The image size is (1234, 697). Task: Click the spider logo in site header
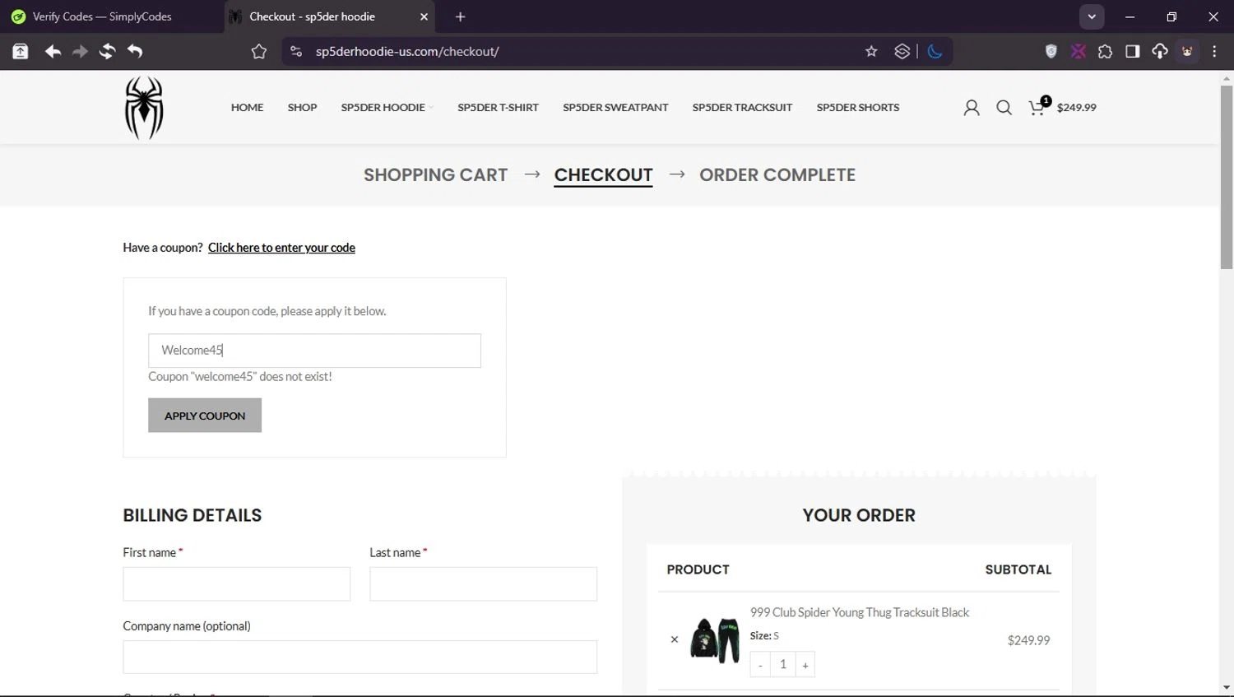click(x=144, y=108)
